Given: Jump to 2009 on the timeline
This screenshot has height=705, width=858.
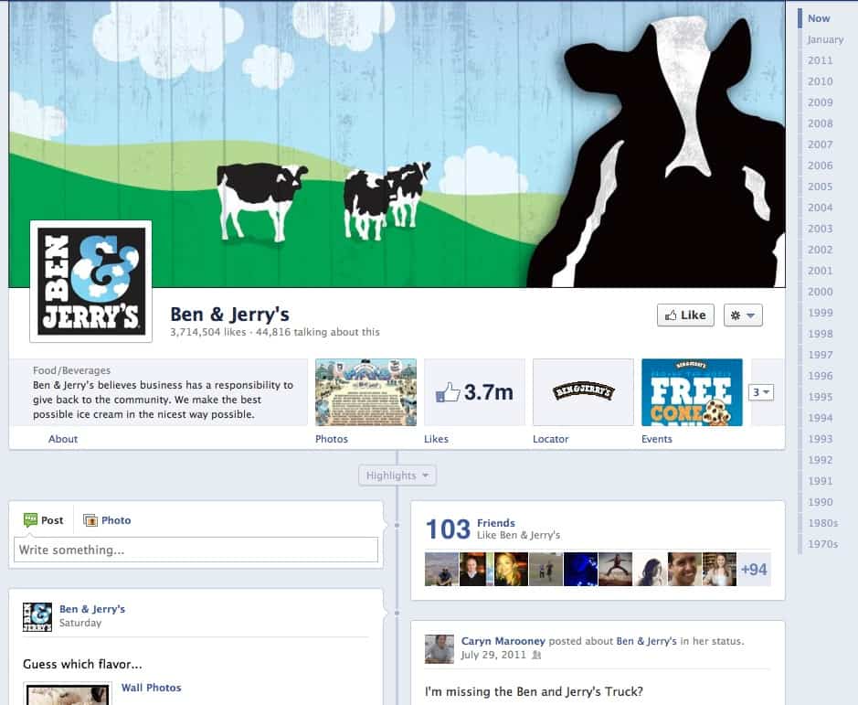Looking at the screenshot, I should (821, 102).
